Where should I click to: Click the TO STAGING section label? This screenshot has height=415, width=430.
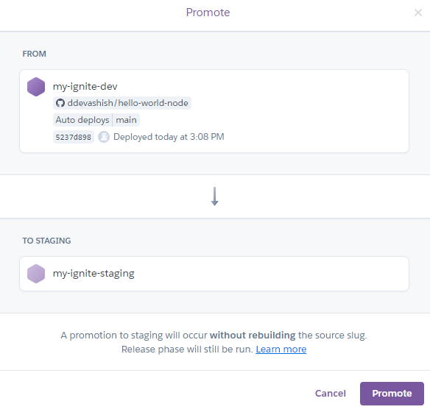[46, 241]
